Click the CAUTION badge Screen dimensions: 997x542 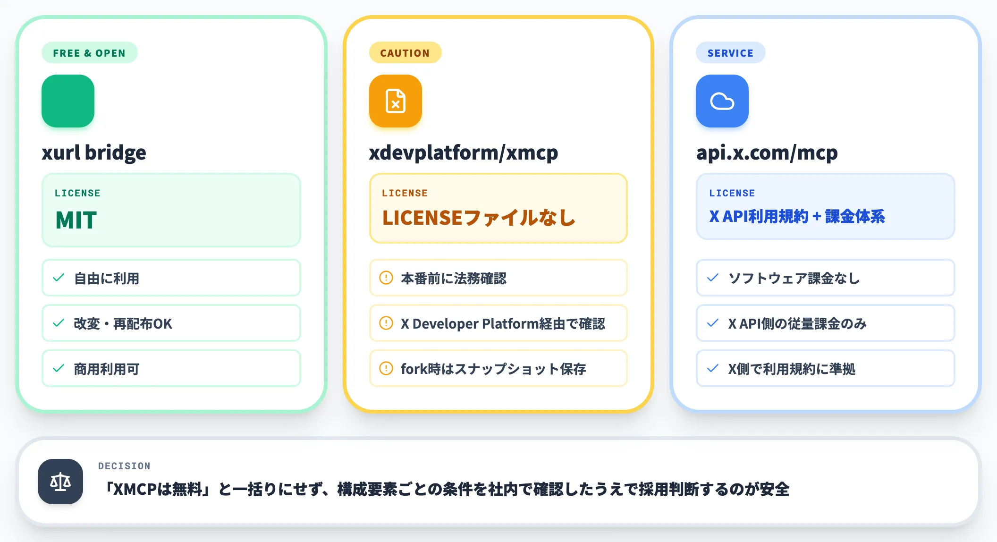pyautogui.click(x=405, y=53)
